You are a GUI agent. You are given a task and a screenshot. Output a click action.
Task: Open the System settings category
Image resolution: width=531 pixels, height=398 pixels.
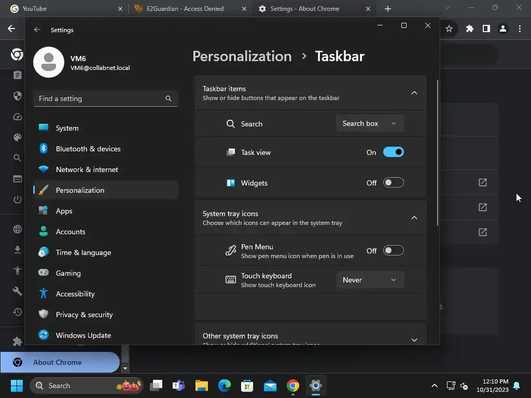(106, 128)
